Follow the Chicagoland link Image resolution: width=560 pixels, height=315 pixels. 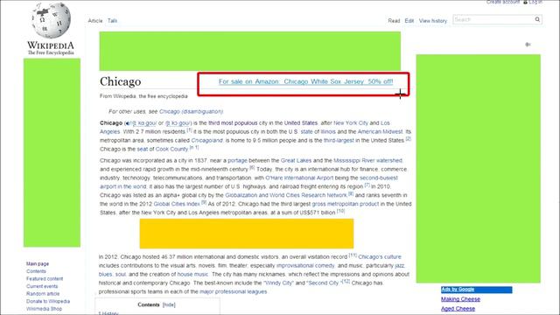[206, 140]
